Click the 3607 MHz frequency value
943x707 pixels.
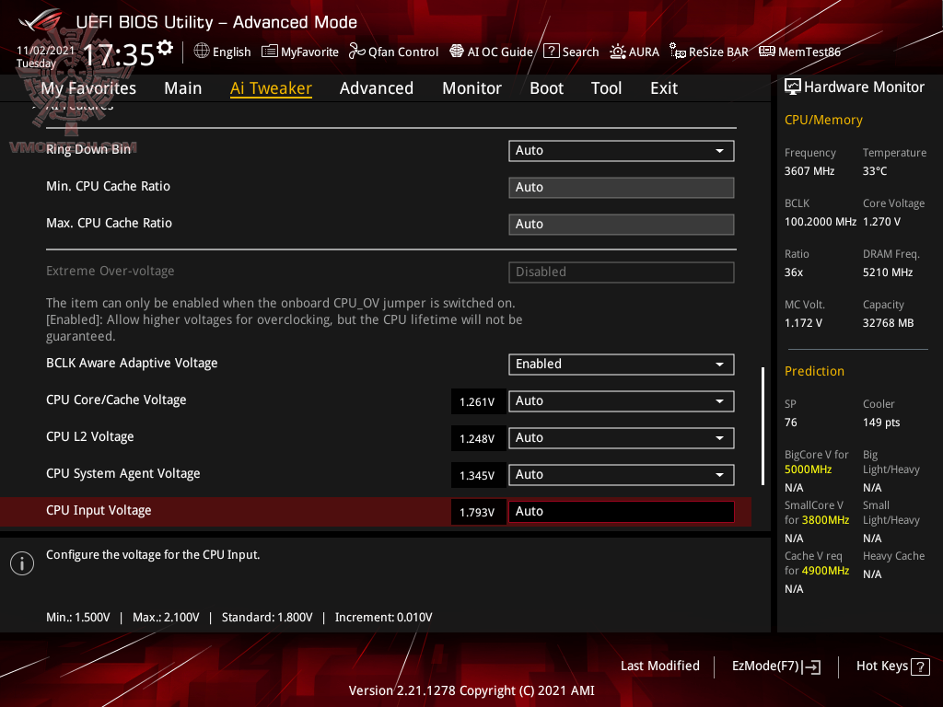coord(809,171)
